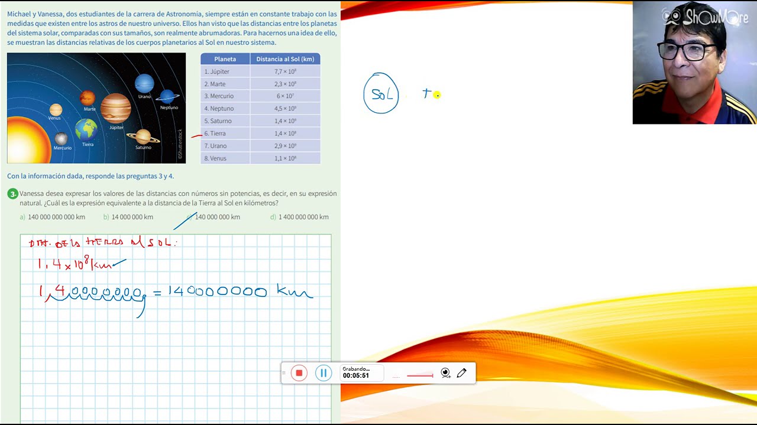
Task: Click the 2. Marte table row label
Action: pos(215,84)
